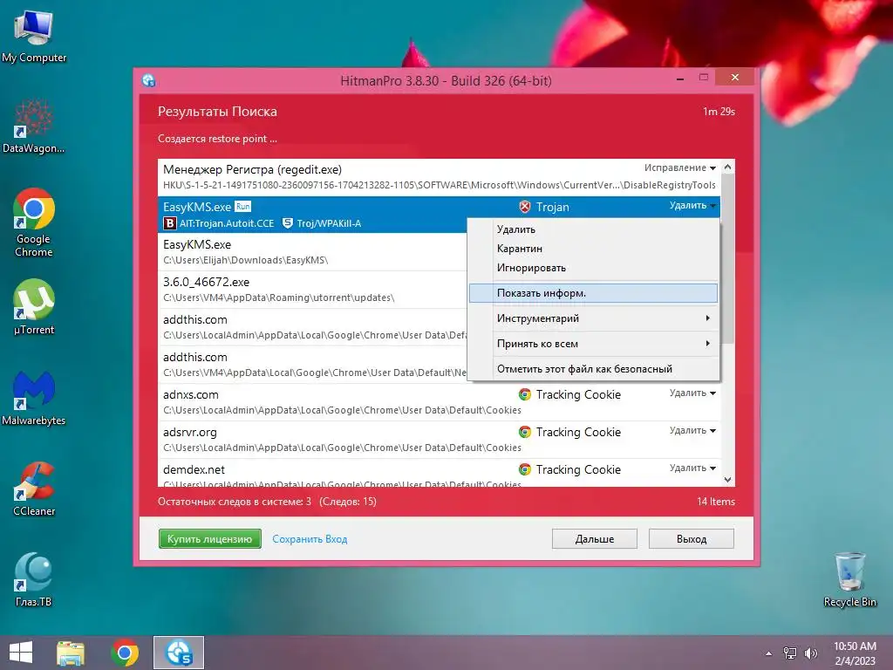The width and height of the screenshot is (893, 670).
Task: Choose Удалить in the context menu
Action: point(593,229)
